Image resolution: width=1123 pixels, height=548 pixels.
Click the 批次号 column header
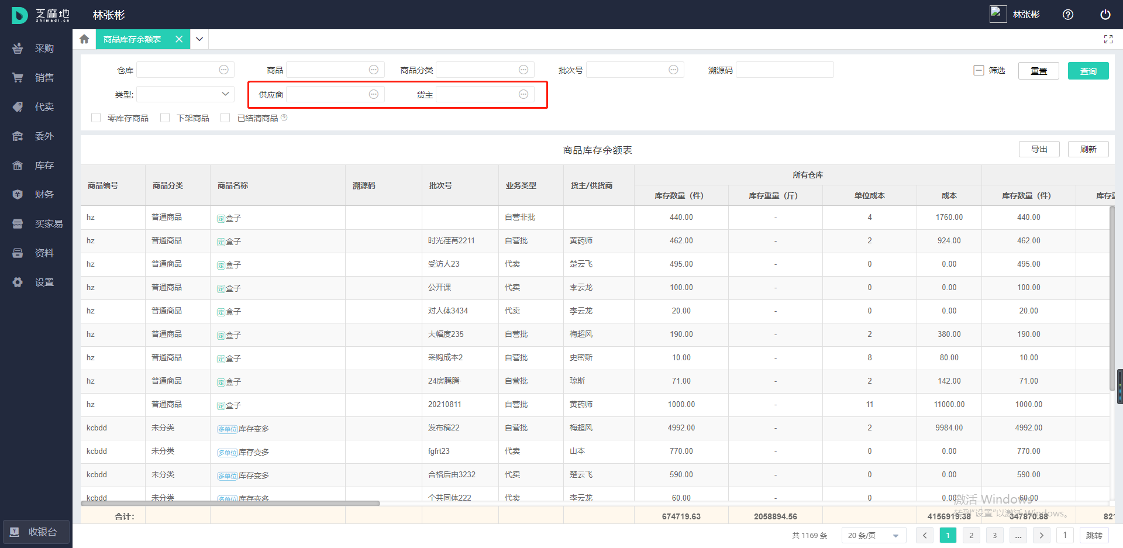(x=460, y=185)
